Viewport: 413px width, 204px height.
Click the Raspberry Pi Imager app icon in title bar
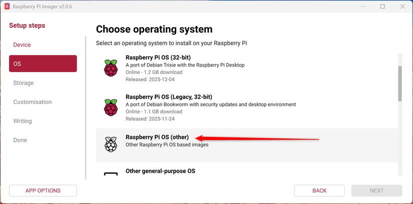click(7, 6)
